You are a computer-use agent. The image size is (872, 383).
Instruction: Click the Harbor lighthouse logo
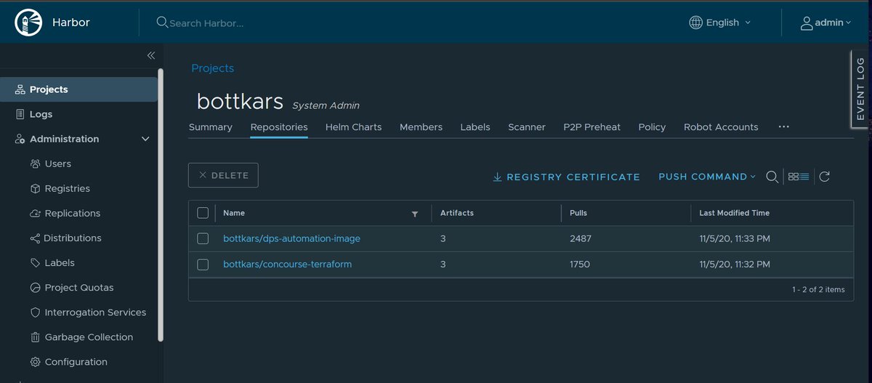coord(29,23)
